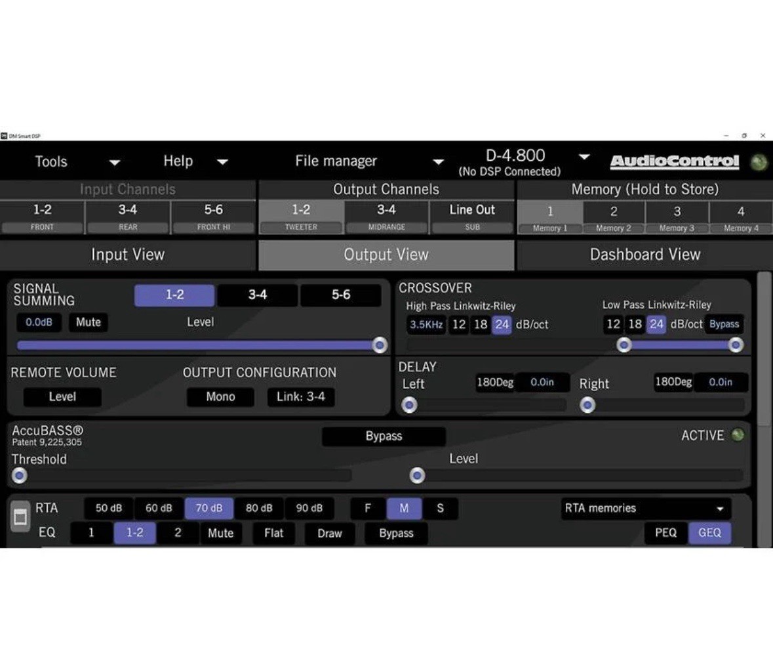Image resolution: width=773 pixels, height=655 pixels.
Task: Click the DM Smart DSP app icon in title bar
Action: (x=4, y=136)
